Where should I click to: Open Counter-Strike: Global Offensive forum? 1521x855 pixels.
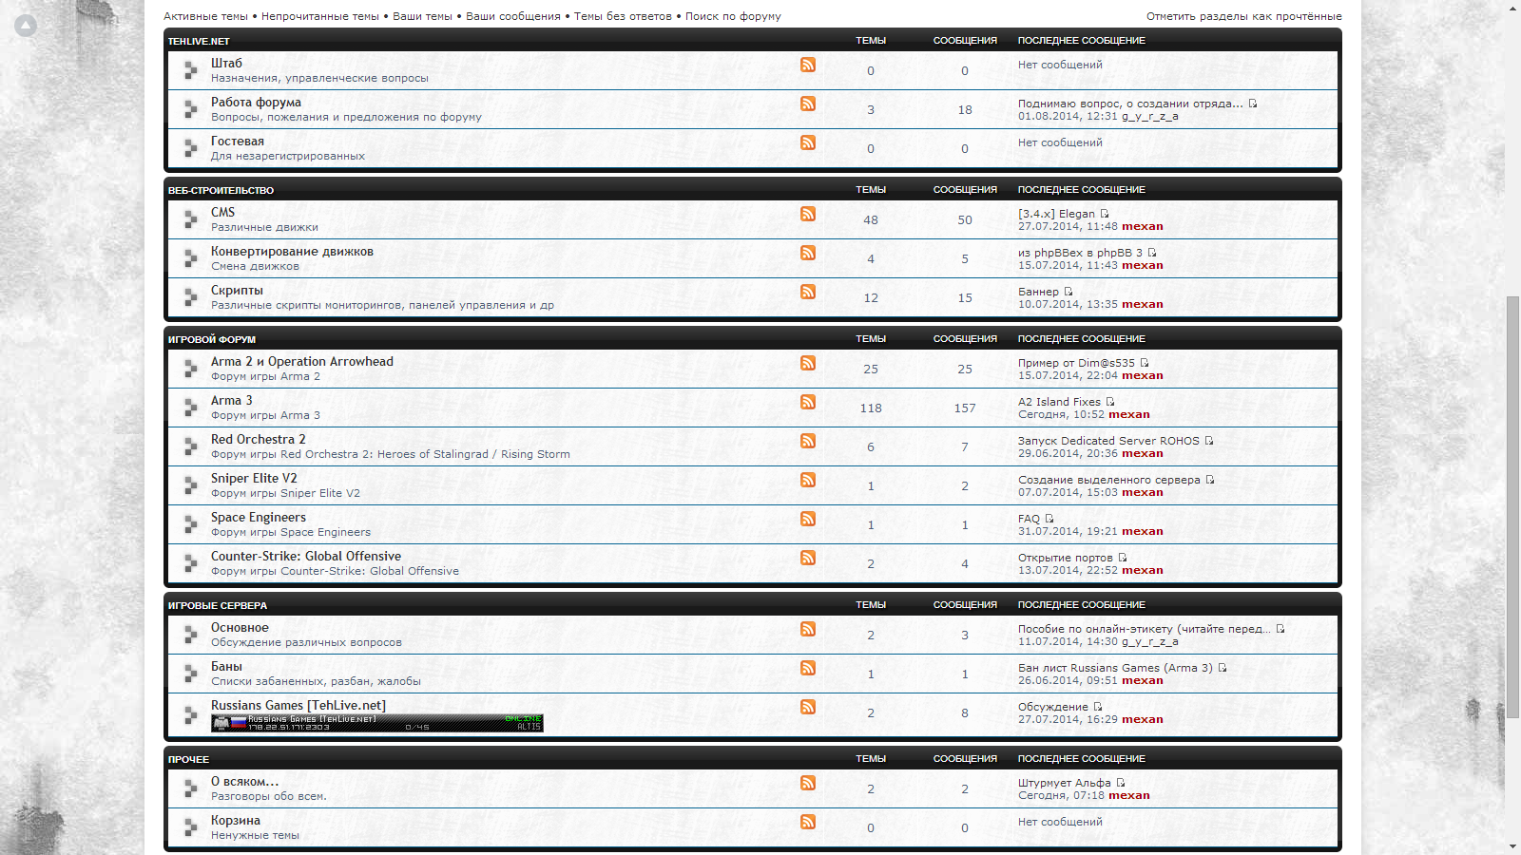306,556
